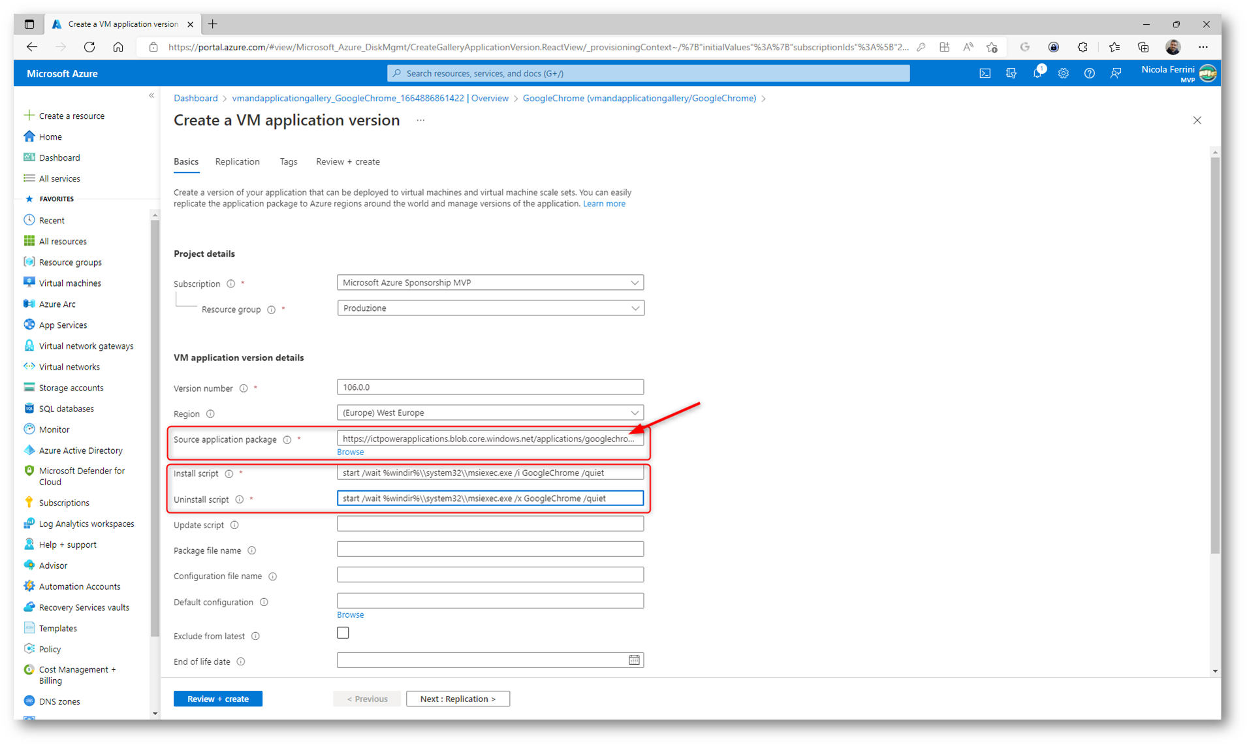Click info icon next to Version number
The width and height of the screenshot is (1249, 747).
[x=244, y=389]
